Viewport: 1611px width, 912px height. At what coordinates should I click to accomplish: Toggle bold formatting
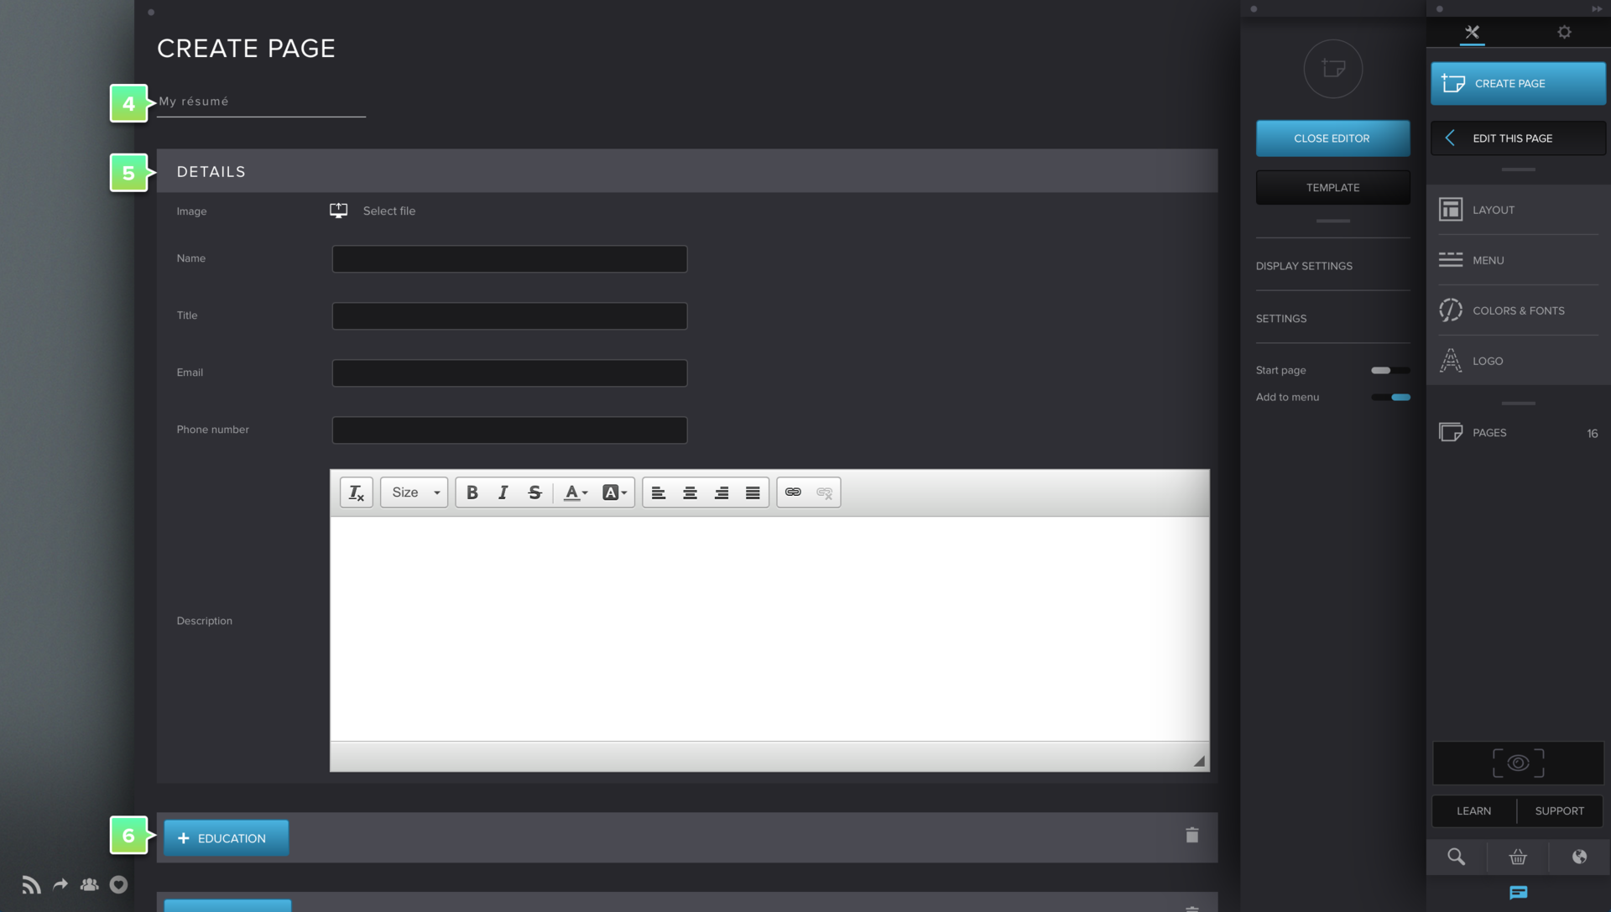click(x=472, y=492)
